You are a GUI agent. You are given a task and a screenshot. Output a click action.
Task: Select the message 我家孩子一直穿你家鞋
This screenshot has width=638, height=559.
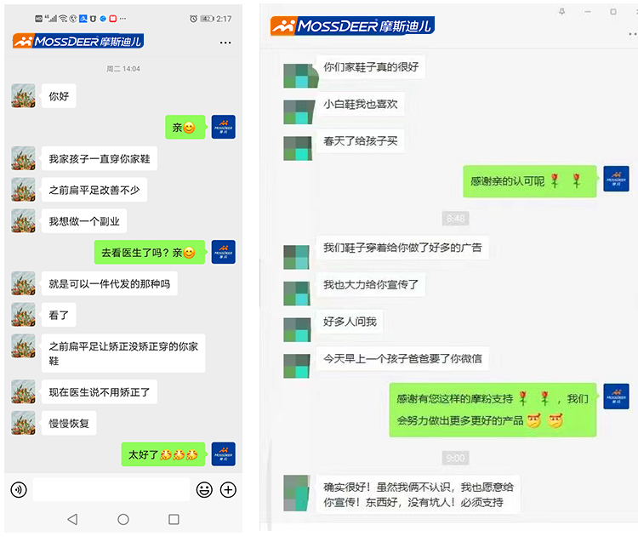click(100, 158)
